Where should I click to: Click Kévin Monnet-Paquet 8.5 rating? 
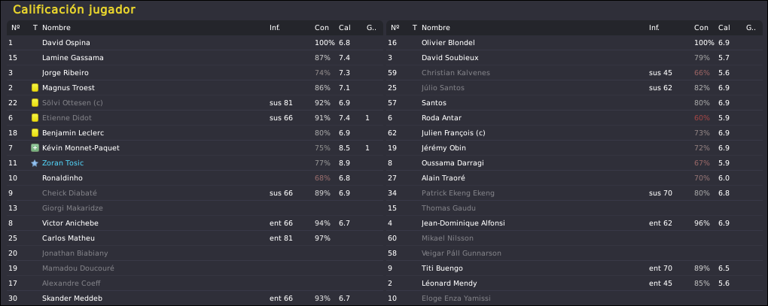point(344,148)
